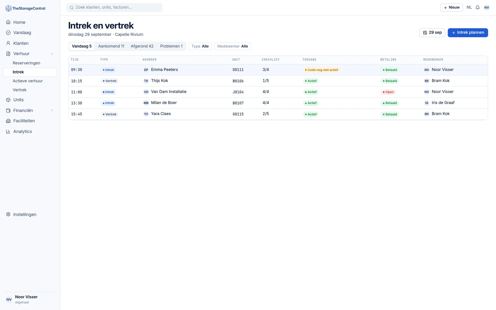
Task: Click the IG avatar of Iris de Graaf
Action: pyautogui.click(x=427, y=103)
